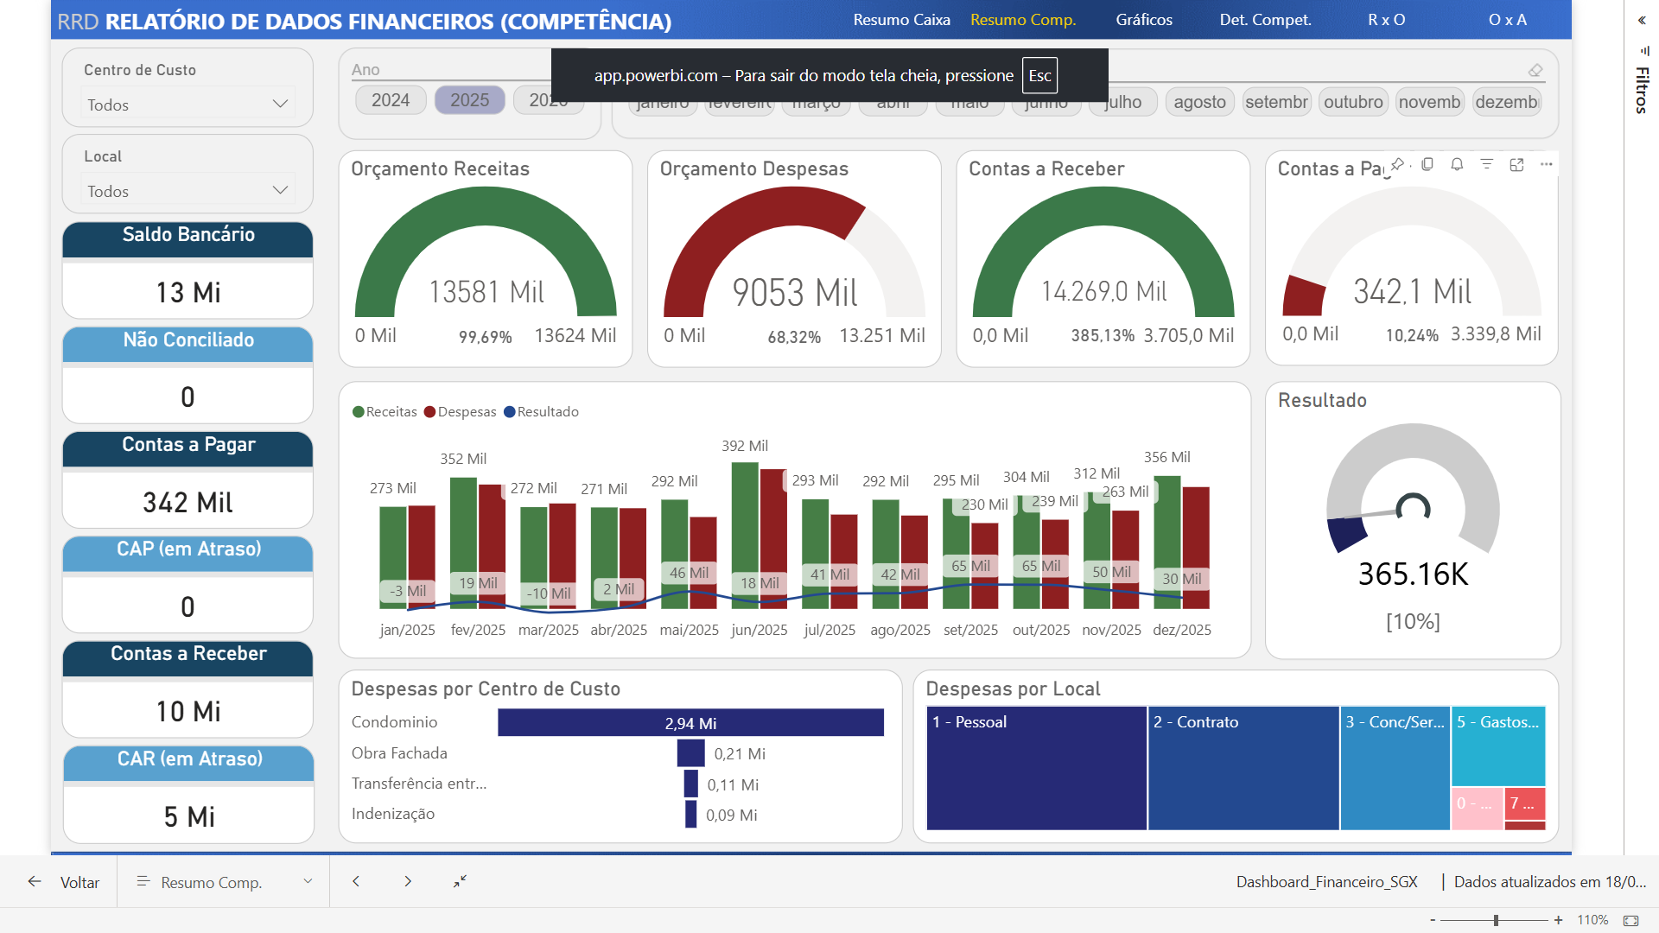Click the Dashboard_Financeiro_SGX report name
The height and width of the screenshot is (933, 1659).
(1326, 882)
